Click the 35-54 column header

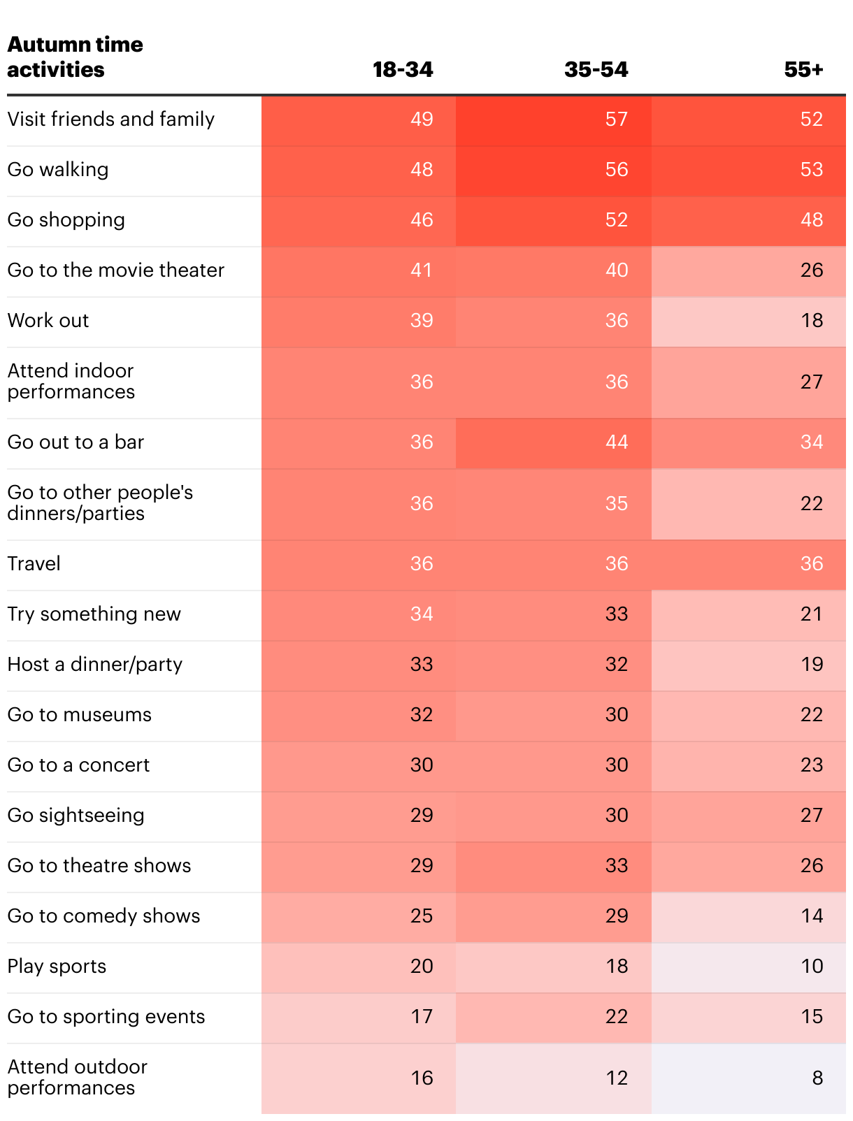point(596,69)
